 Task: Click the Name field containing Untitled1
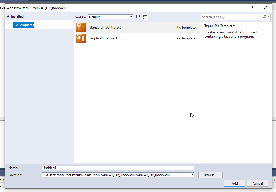(118, 168)
